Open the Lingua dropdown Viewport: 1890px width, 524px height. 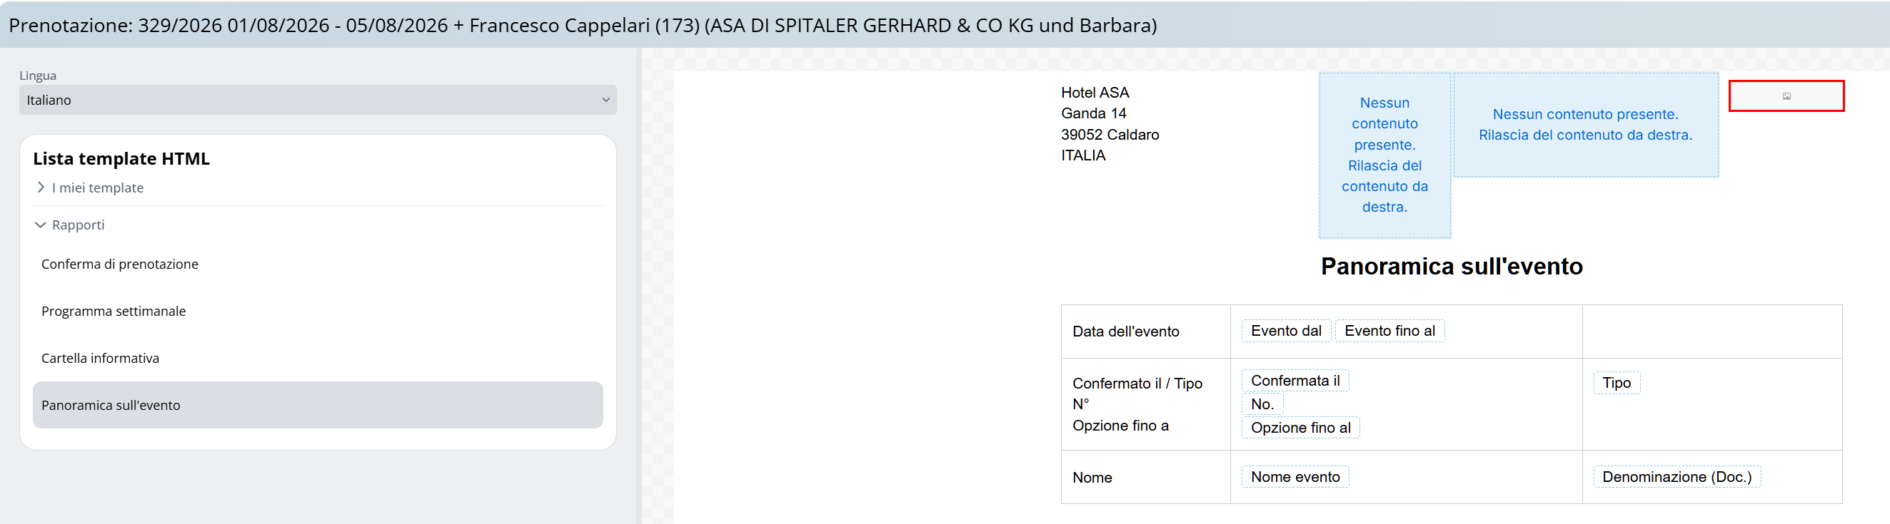click(318, 100)
